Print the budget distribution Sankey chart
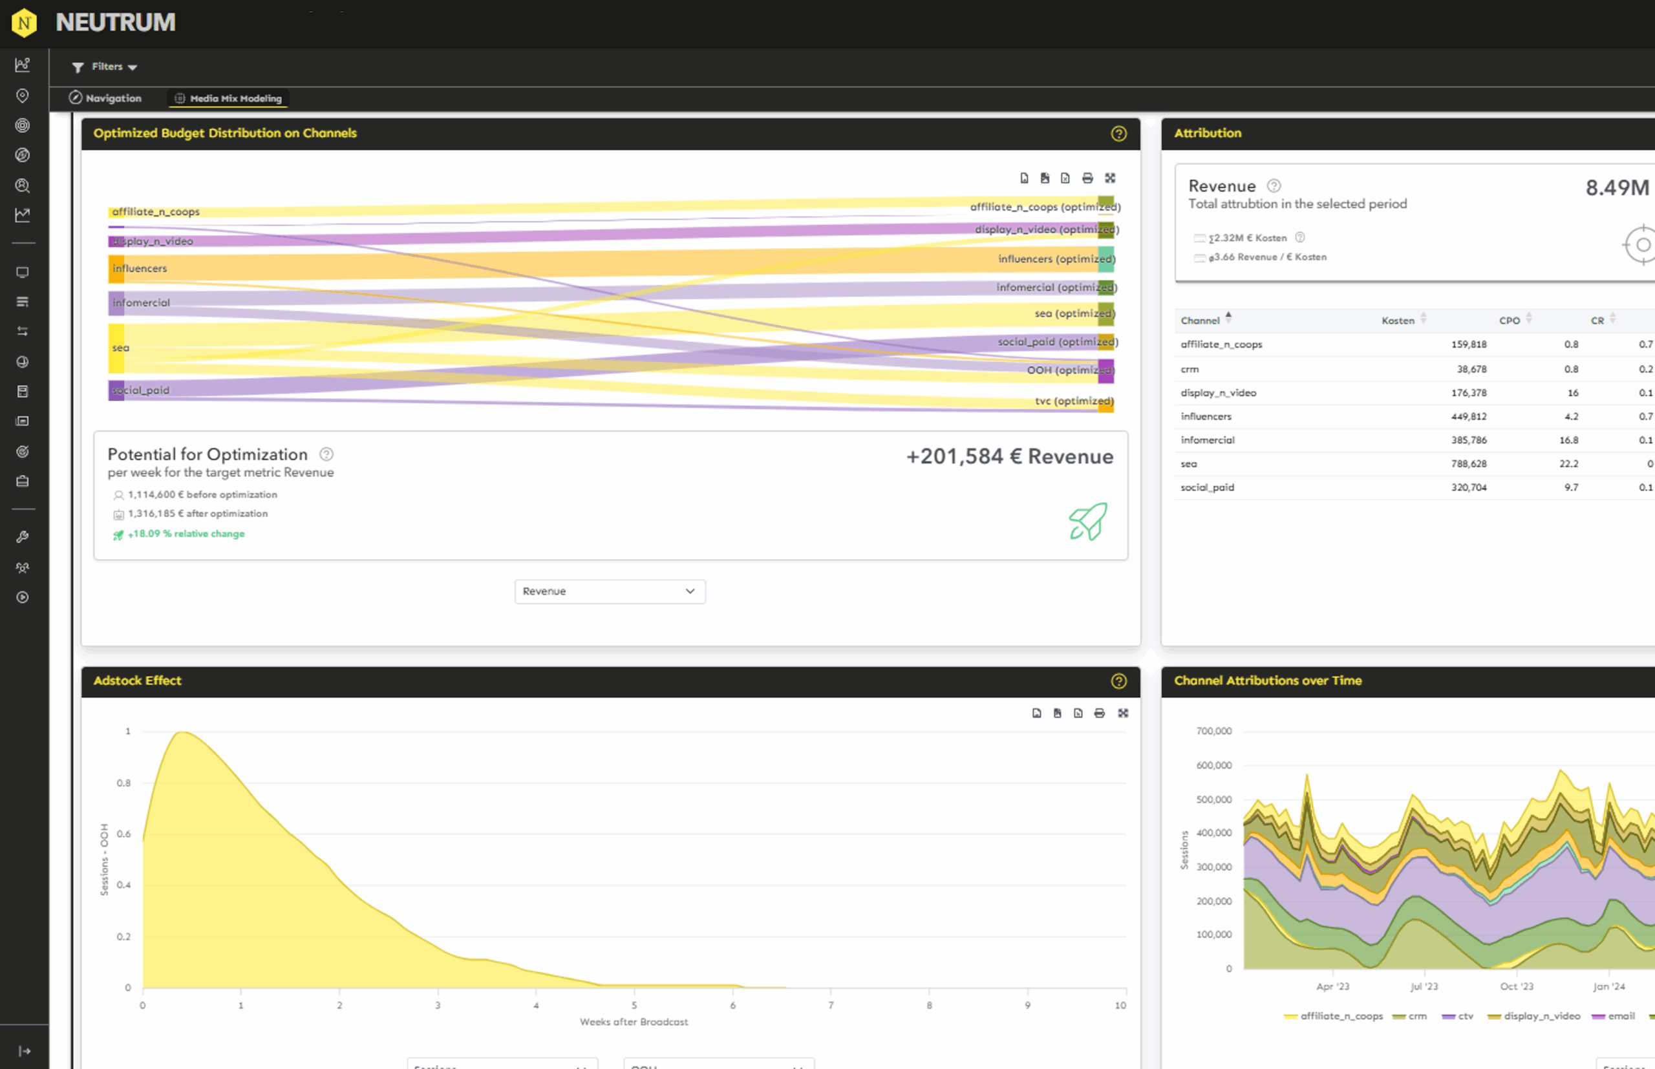The width and height of the screenshot is (1655, 1069). [1087, 178]
